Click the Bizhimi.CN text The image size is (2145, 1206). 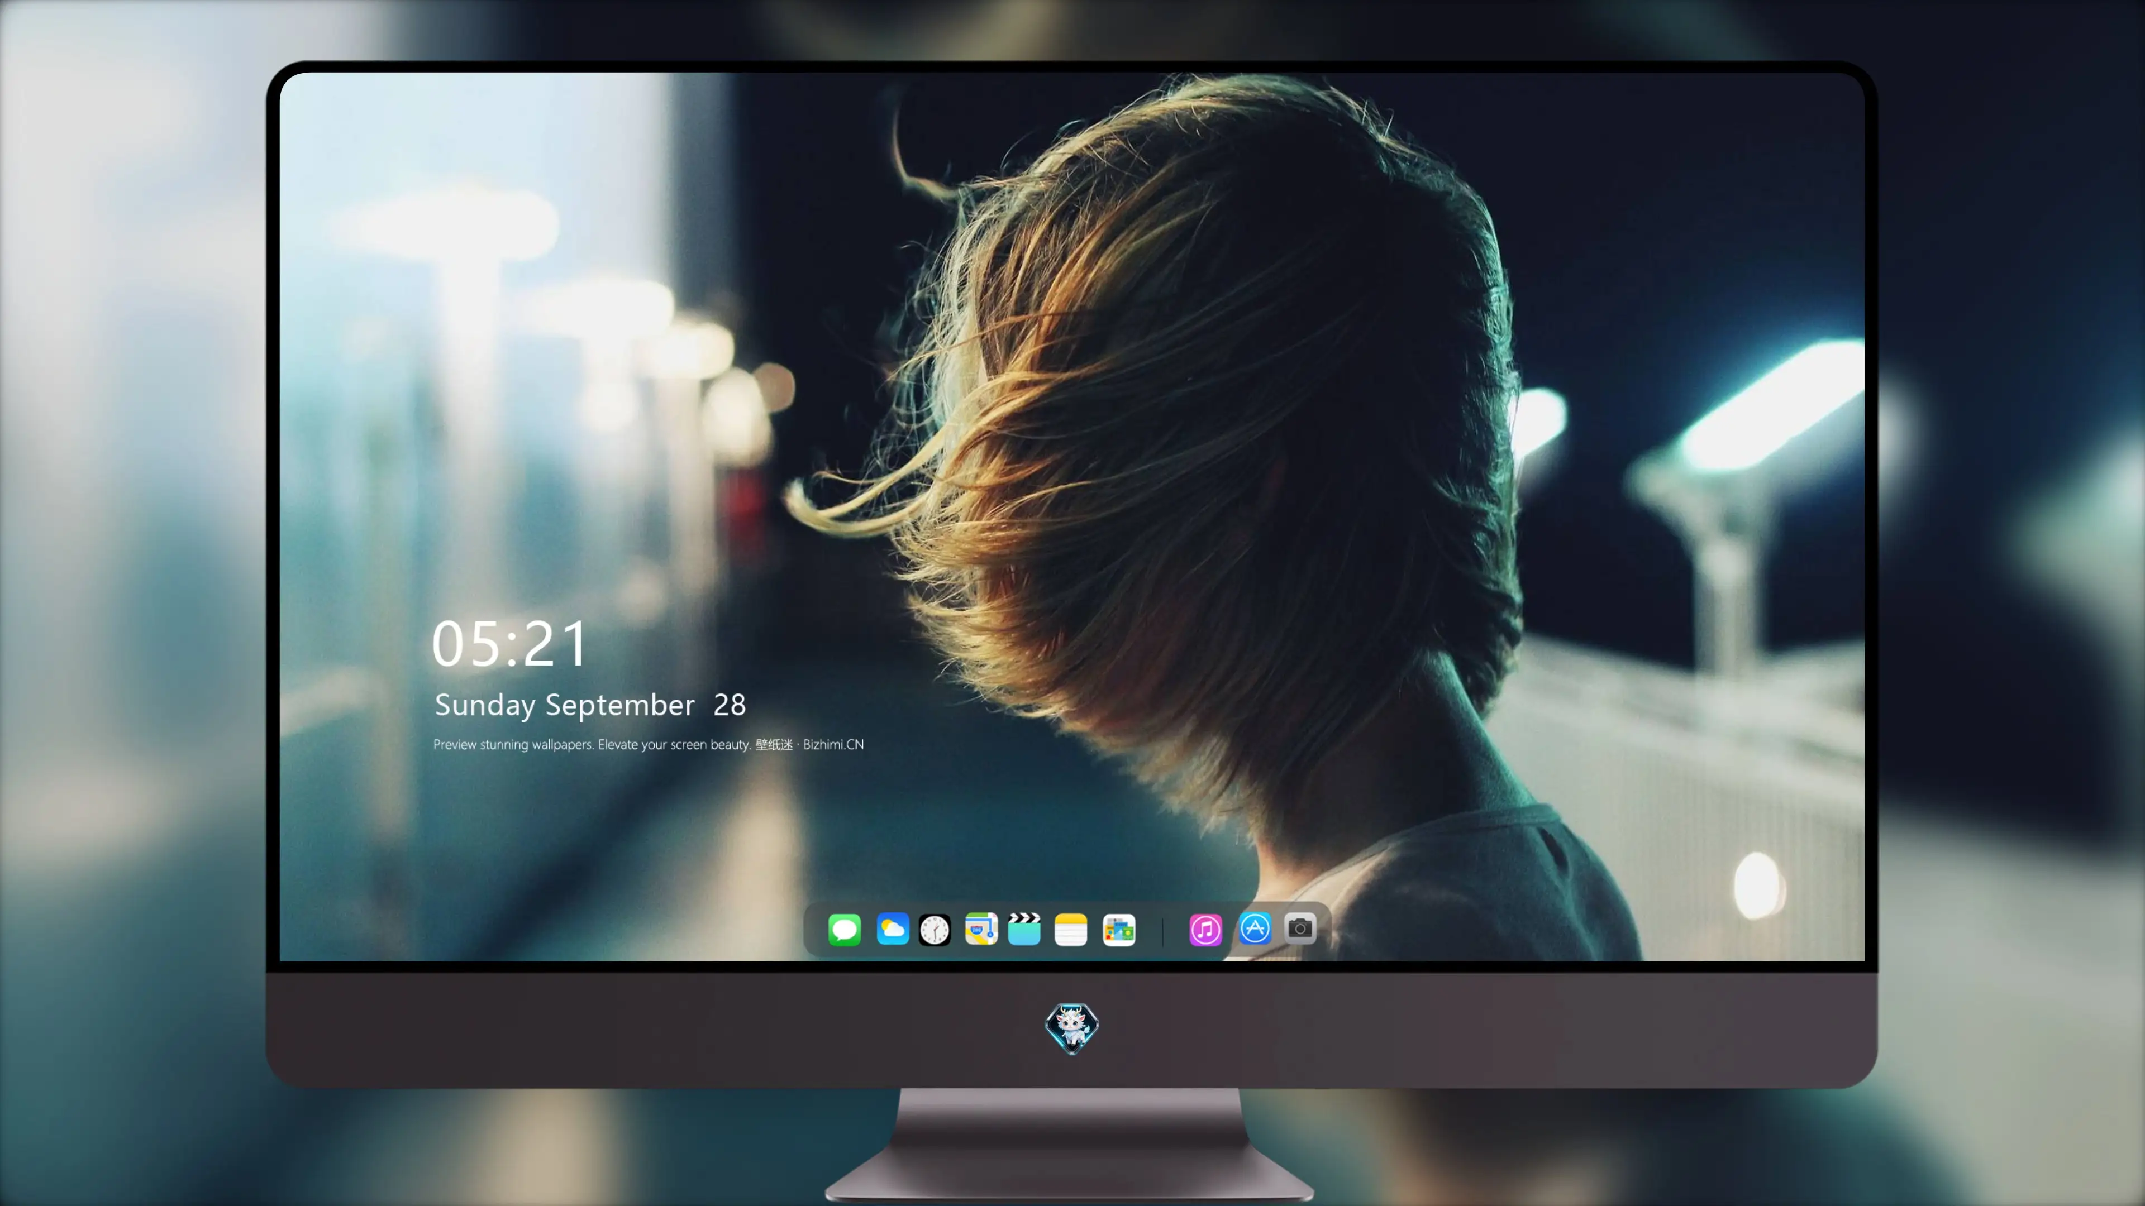(x=833, y=744)
